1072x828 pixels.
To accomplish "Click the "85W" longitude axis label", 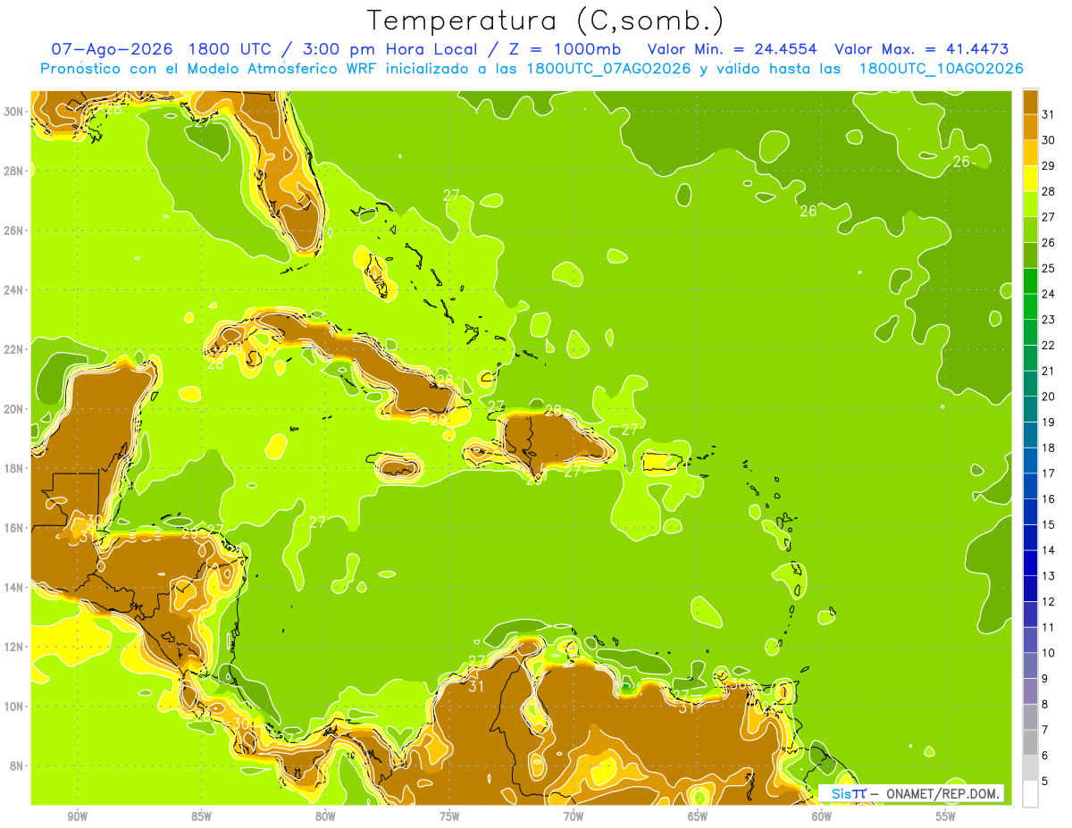I will (201, 816).
